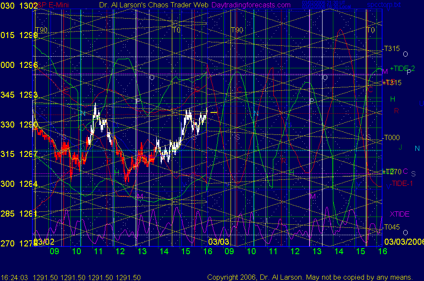Viewport: 424px width, 281px height.
Task: Click the cyan N letter right of -T000
Action: pyautogui.click(x=417, y=148)
